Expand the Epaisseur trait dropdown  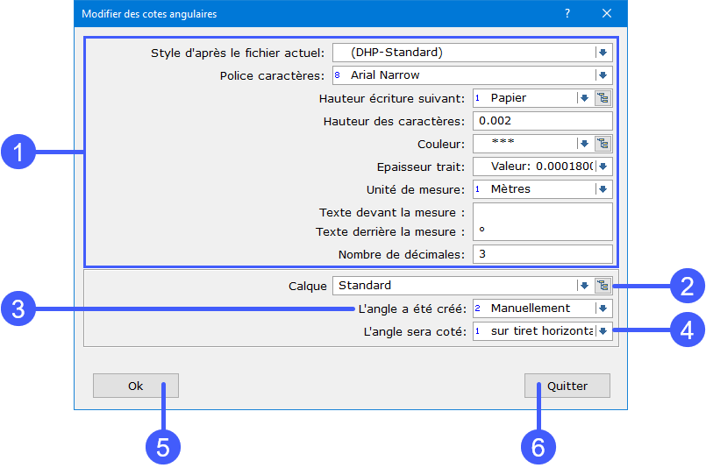(x=603, y=167)
